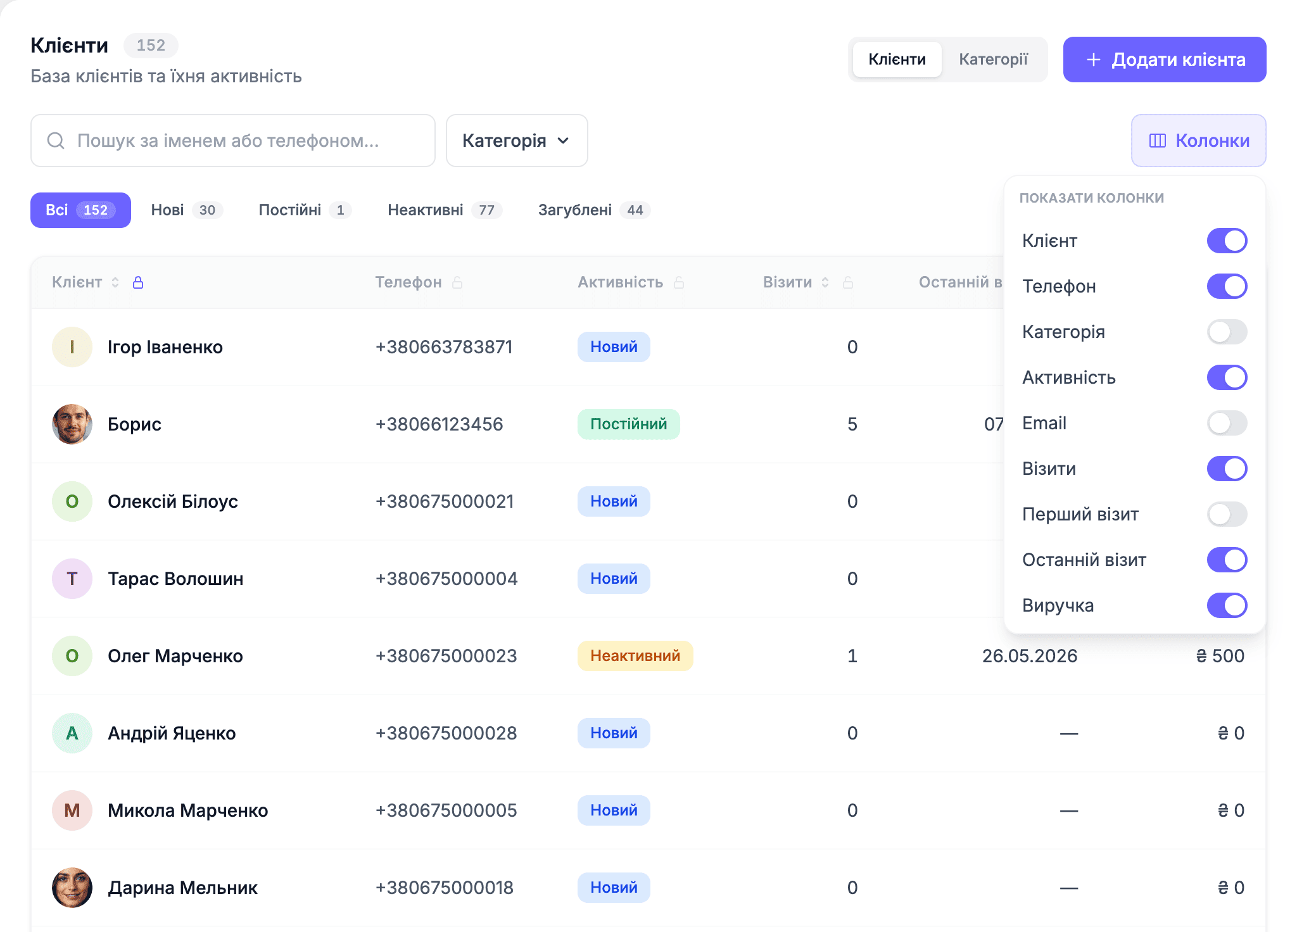Screen dimensions: 1297x932
Task: Turn off the Активність column switch
Action: (1227, 377)
